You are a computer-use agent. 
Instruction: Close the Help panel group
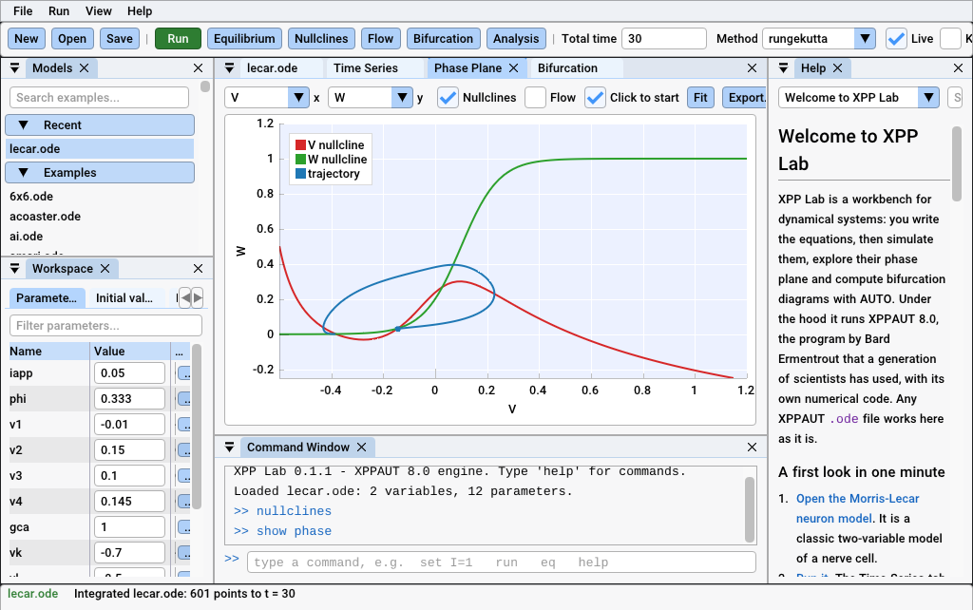tap(958, 68)
